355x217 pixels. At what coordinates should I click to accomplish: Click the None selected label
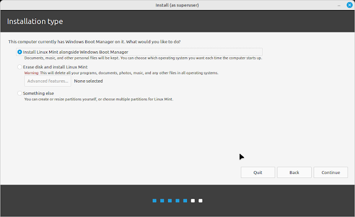click(x=88, y=81)
